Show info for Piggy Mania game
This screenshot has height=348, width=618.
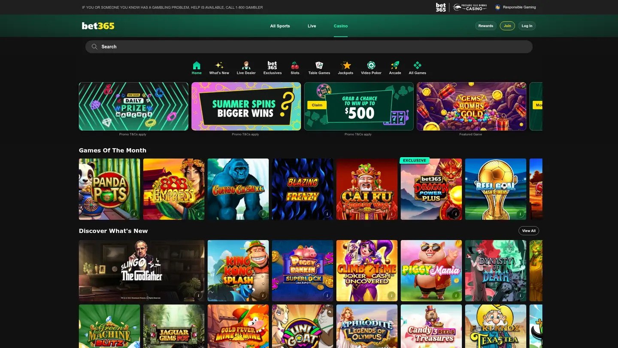pyautogui.click(x=456, y=295)
